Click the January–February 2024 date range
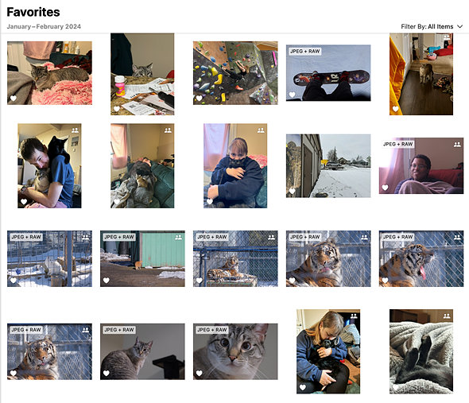 tap(44, 26)
